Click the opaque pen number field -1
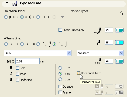The image size is (127, 97). coord(109,87)
